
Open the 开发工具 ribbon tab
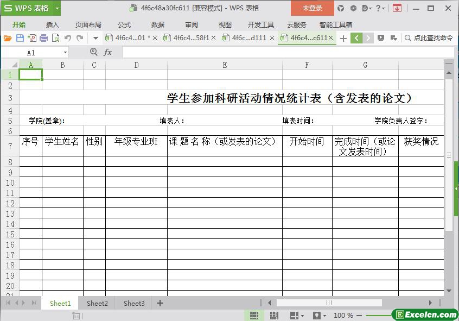261,24
